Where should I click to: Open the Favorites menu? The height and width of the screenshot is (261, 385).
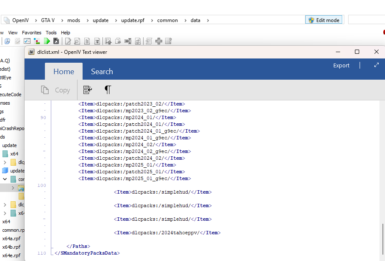tap(32, 33)
